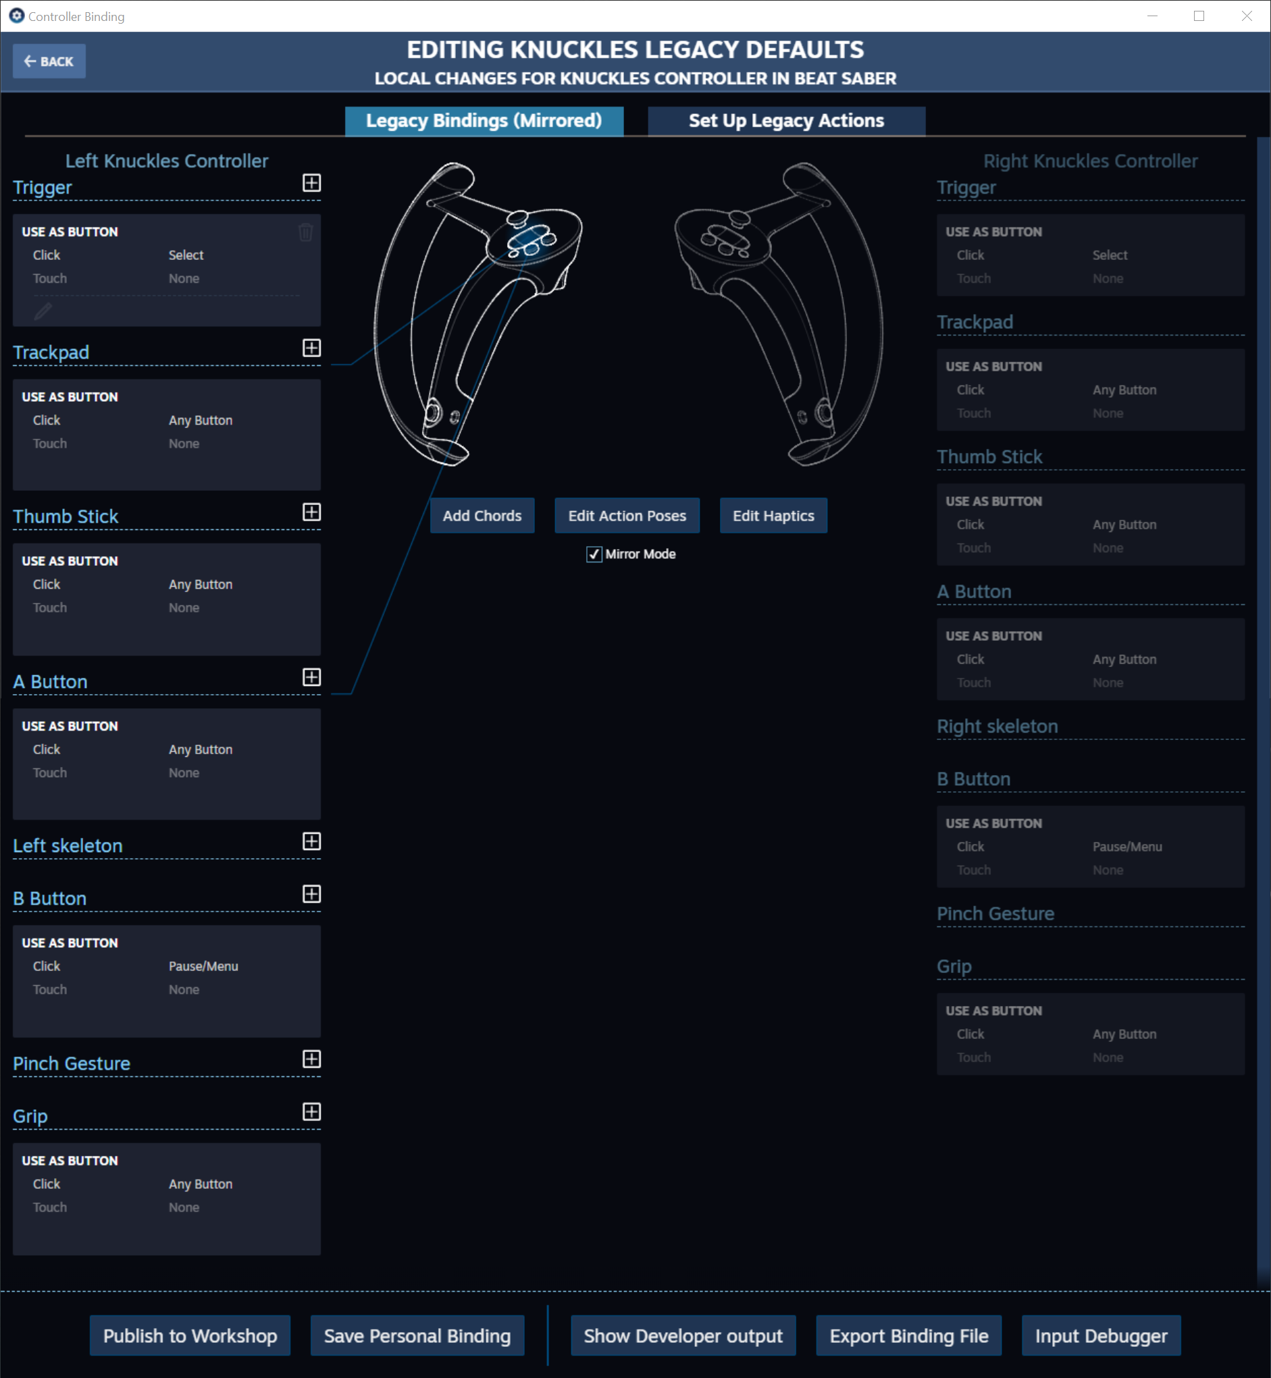Add a binding to Left skeleton

pos(311,842)
